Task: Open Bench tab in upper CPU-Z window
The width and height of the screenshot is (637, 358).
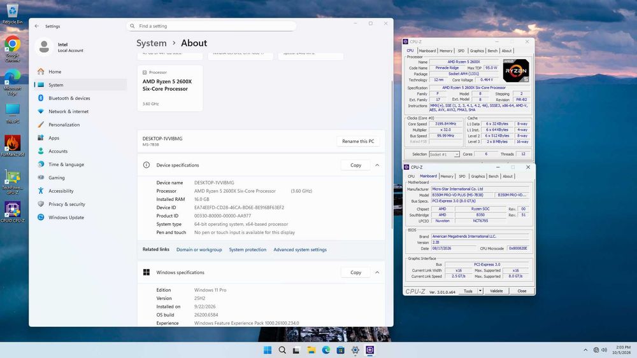Action: [492, 51]
